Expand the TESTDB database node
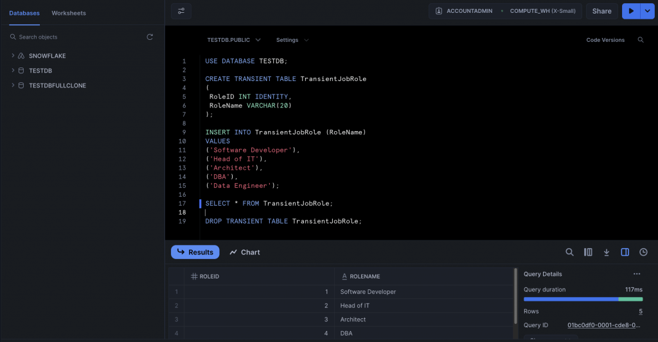This screenshot has height=342, width=658. [x=13, y=71]
